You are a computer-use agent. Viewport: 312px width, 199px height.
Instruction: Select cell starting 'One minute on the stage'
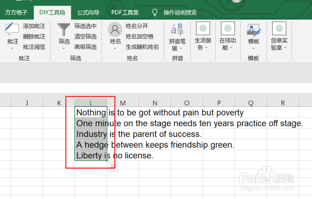pos(91,123)
